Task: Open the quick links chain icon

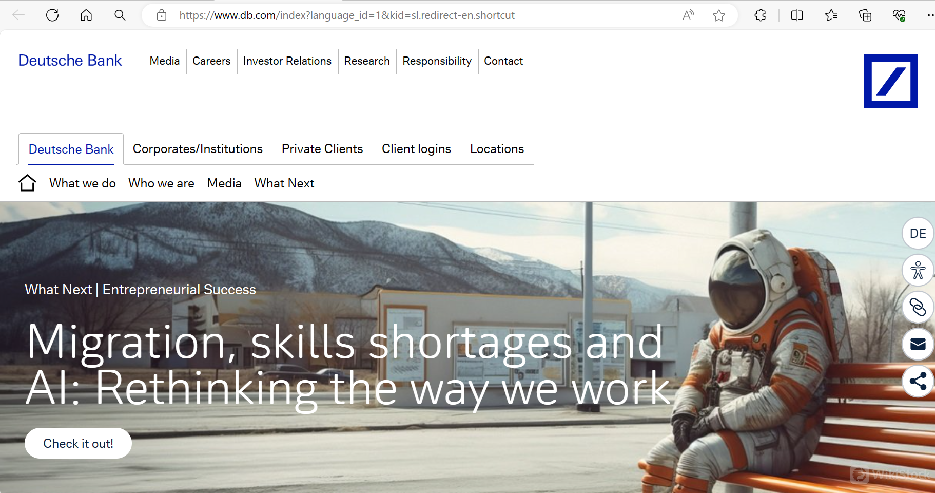Action: pyautogui.click(x=918, y=307)
